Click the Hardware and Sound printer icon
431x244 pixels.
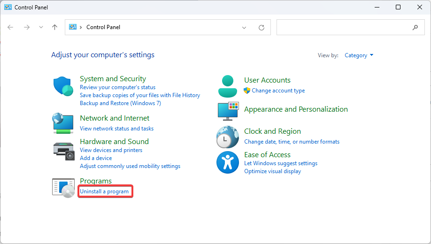(x=63, y=151)
